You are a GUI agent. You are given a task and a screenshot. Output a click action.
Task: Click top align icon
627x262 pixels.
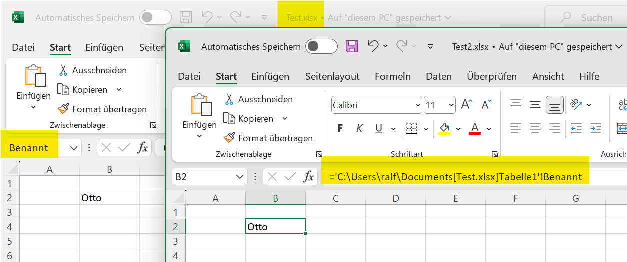pos(516,104)
